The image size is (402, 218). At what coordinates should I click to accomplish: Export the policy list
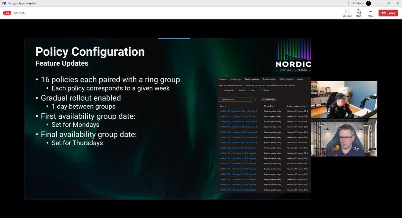point(249,90)
